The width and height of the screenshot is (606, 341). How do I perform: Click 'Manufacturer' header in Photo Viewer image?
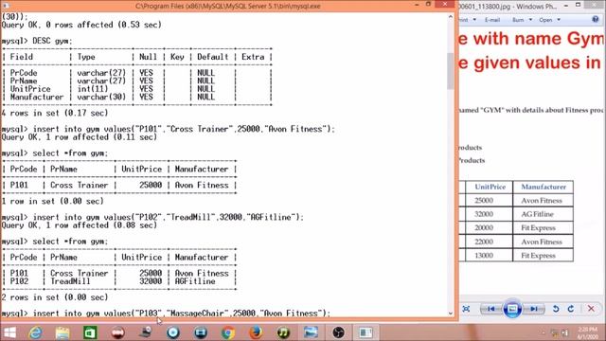point(544,187)
